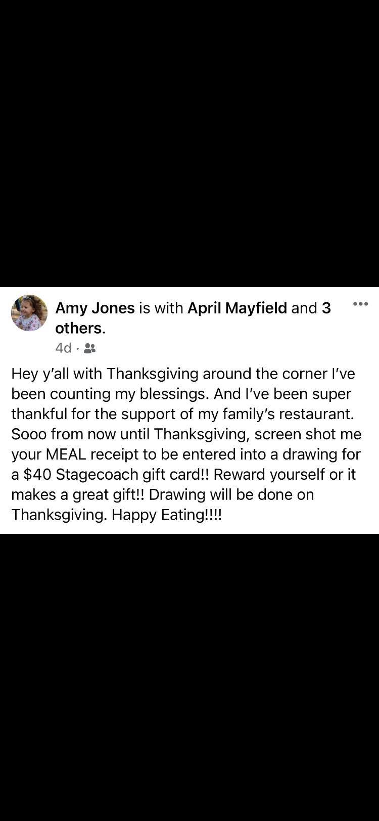Open the poster's profile picture
379x821 pixels.
tap(29, 313)
